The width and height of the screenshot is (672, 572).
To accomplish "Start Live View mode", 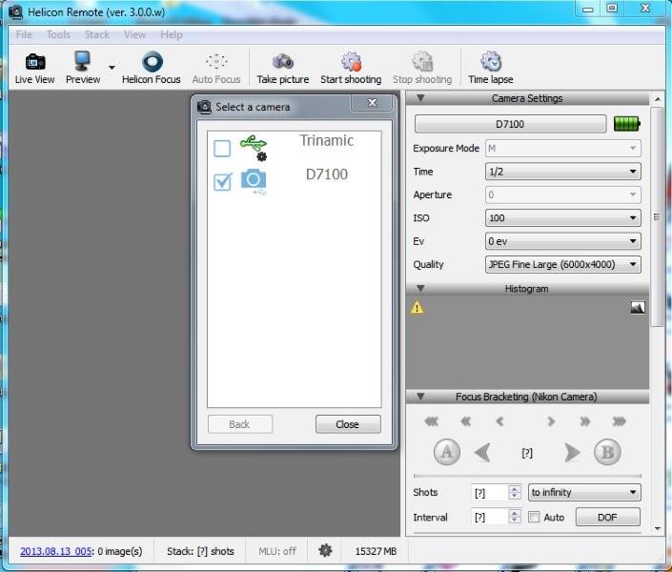I will pyautogui.click(x=34, y=69).
